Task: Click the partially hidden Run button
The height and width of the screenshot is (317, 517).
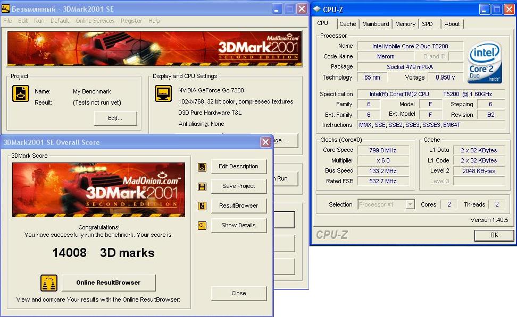Action: [286, 179]
